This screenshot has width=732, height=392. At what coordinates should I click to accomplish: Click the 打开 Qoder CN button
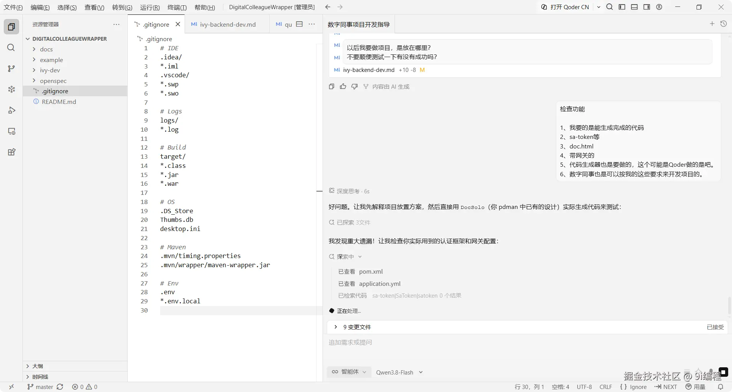(565, 7)
